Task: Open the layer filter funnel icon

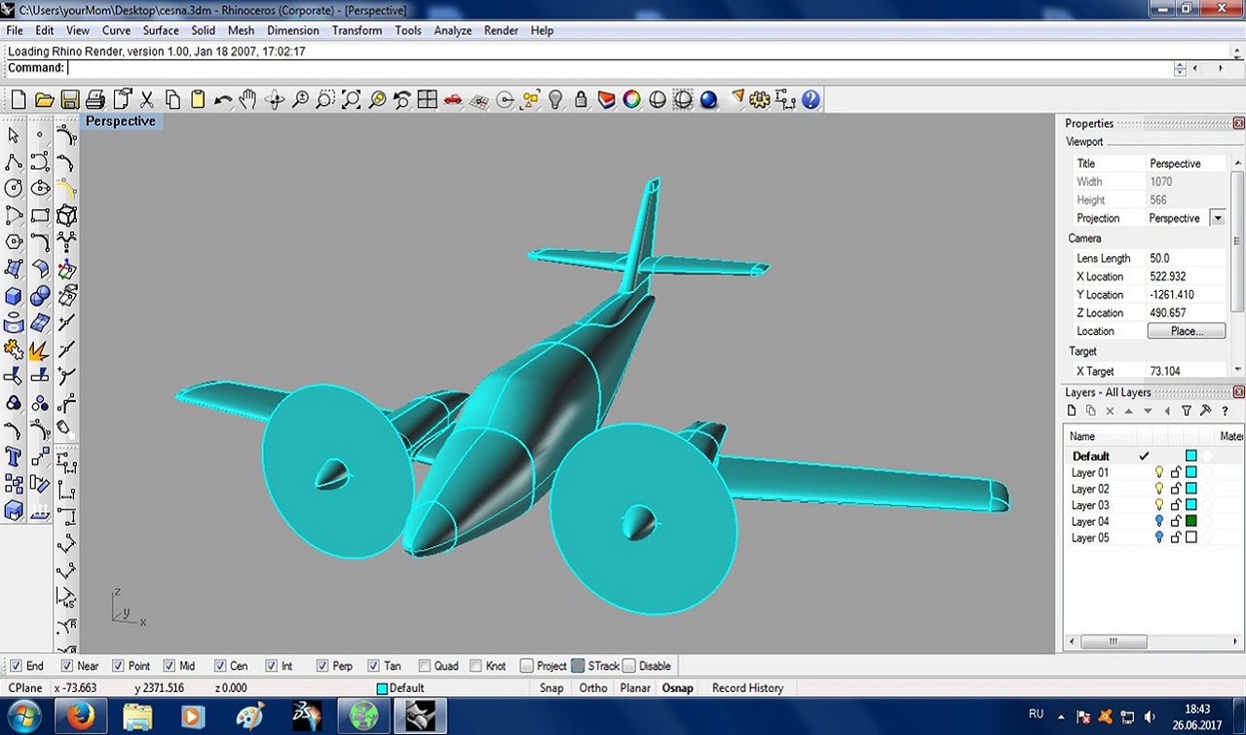Action: tap(1187, 411)
